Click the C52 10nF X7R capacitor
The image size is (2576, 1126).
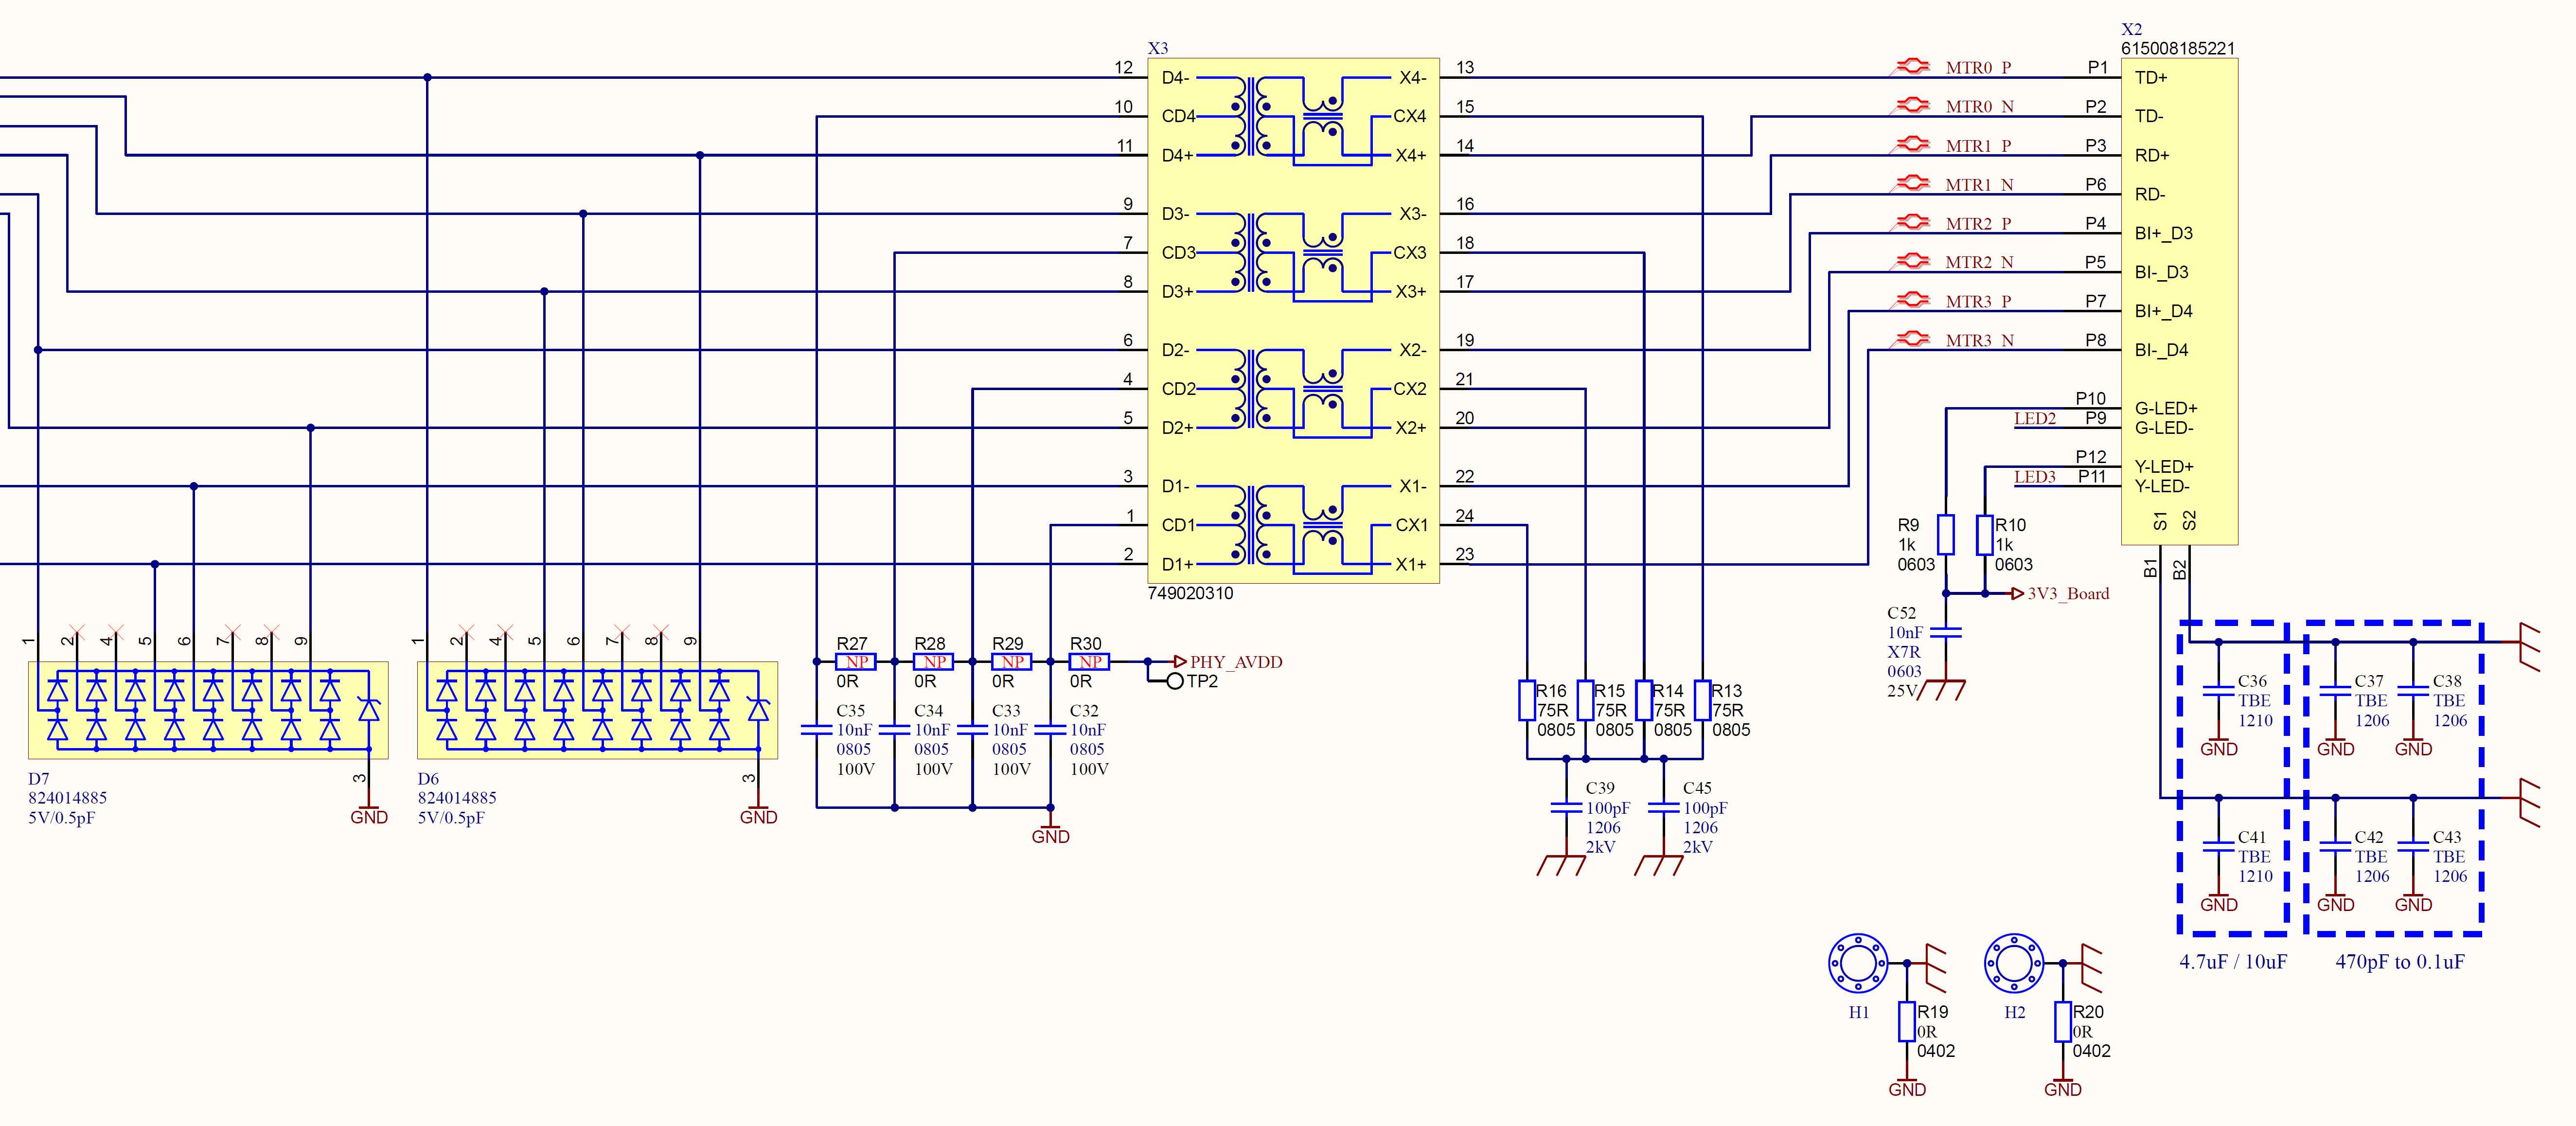pos(1946,632)
